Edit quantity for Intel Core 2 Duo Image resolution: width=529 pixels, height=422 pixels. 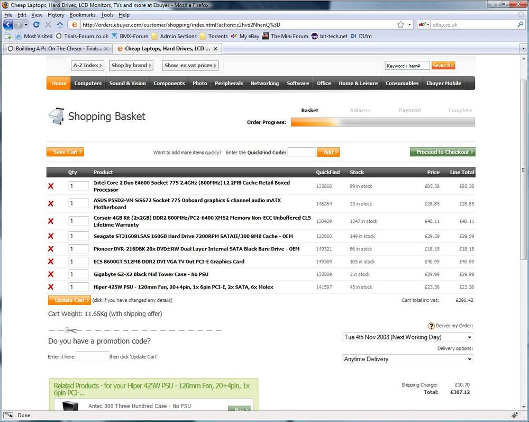click(78, 186)
